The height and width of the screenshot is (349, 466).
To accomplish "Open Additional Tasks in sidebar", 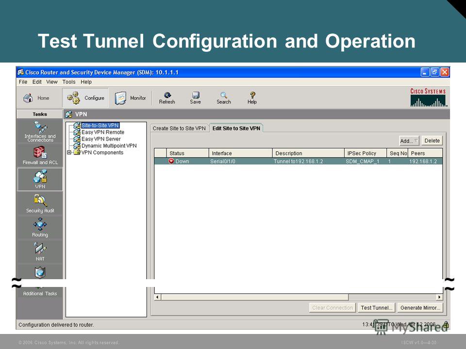I will (x=40, y=293).
